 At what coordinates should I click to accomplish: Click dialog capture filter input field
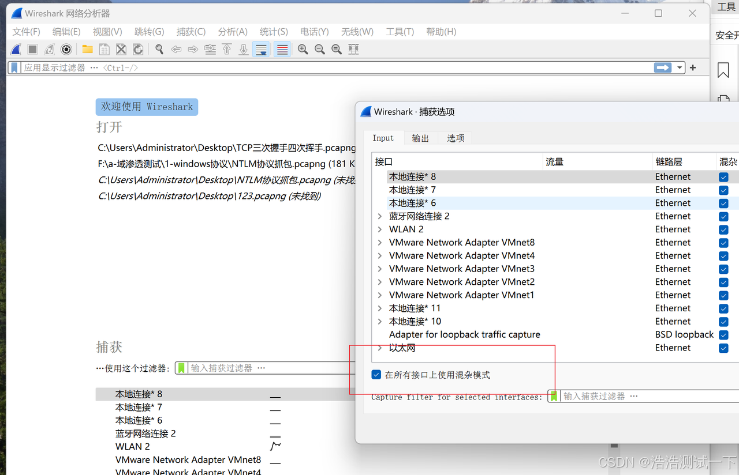point(650,396)
